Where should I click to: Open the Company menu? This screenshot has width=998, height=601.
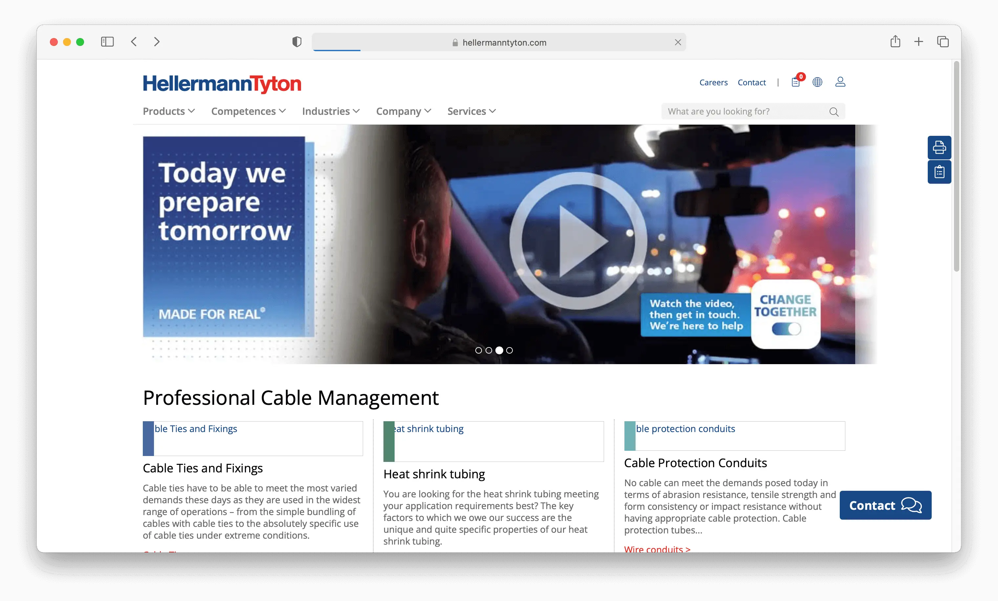tap(403, 111)
